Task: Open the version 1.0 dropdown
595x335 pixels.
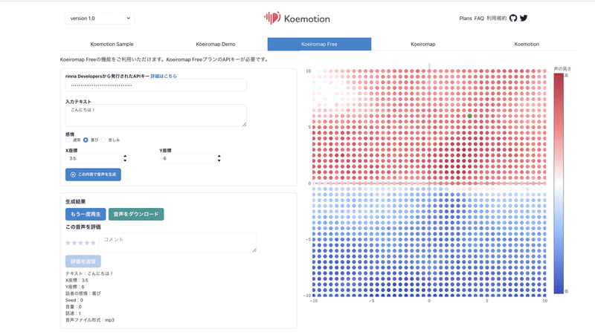Action: click(x=100, y=18)
